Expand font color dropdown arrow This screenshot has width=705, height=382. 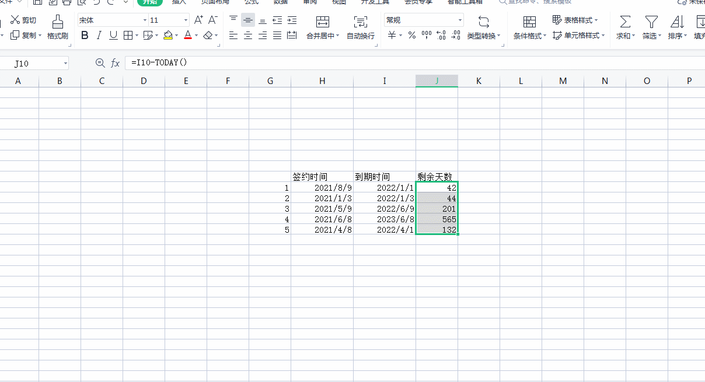pyautogui.click(x=197, y=36)
